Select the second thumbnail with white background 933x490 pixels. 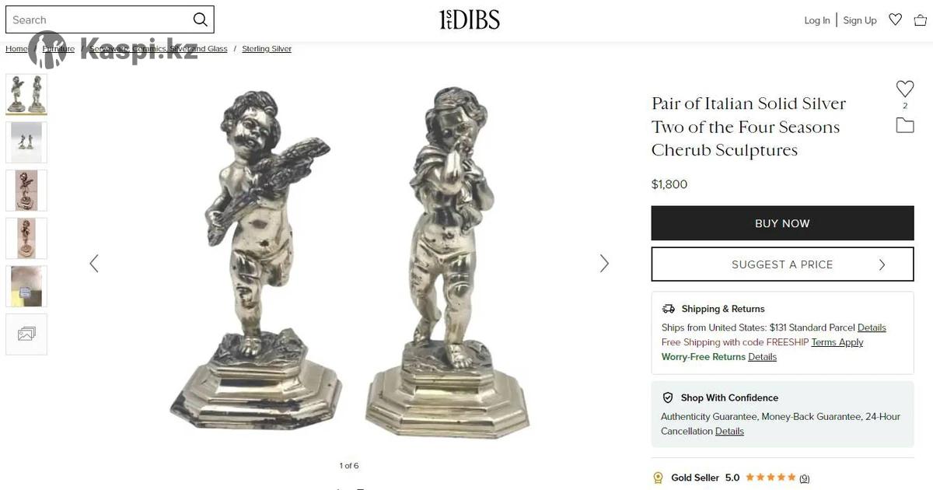pyautogui.click(x=26, y=142)
